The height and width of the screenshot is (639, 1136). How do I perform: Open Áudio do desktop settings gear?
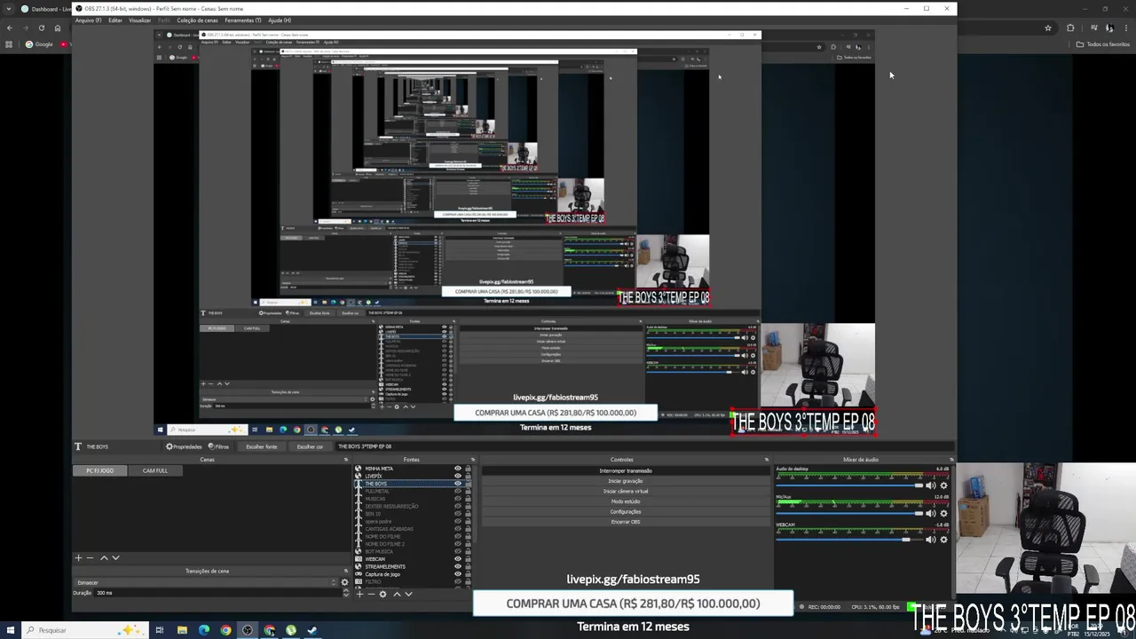coord(943,485)
